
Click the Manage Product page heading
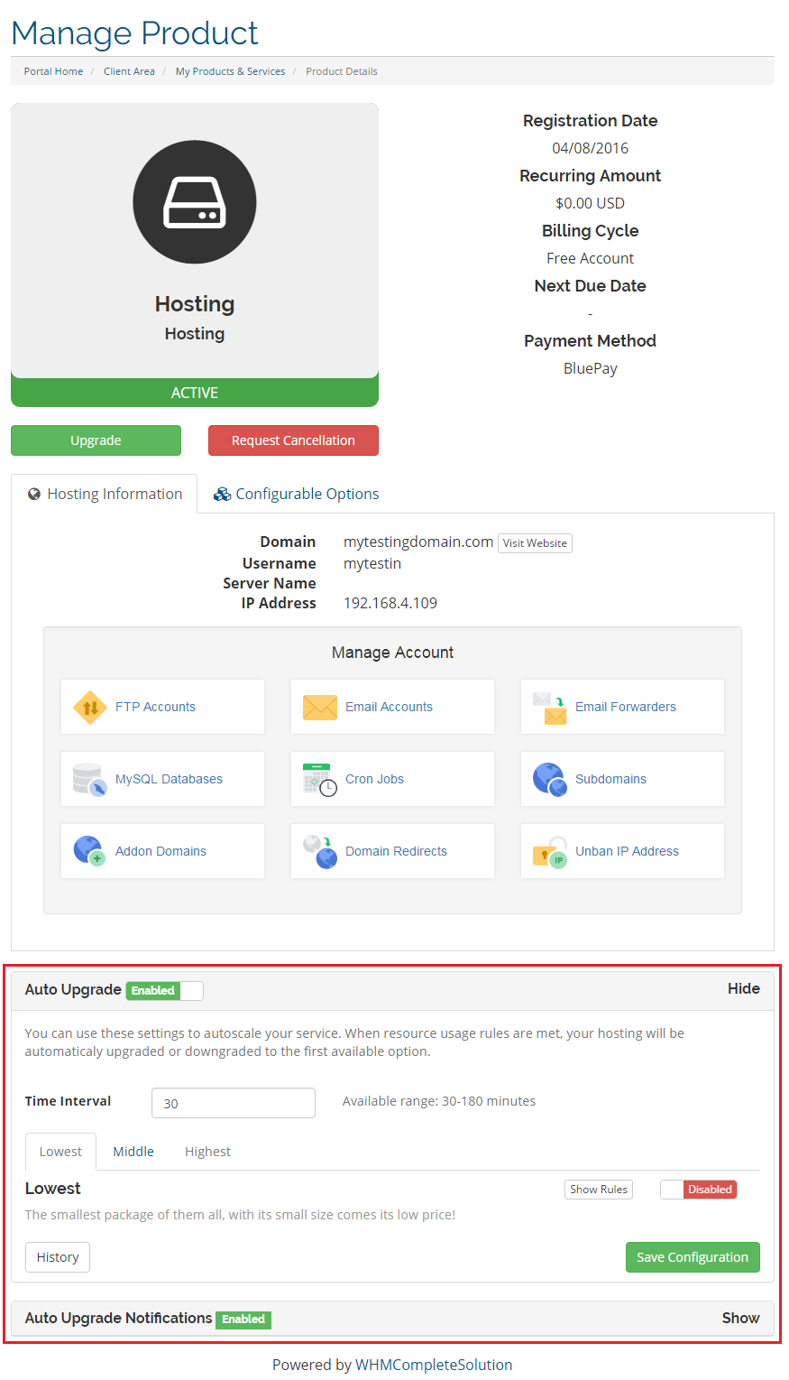point(134,33)
